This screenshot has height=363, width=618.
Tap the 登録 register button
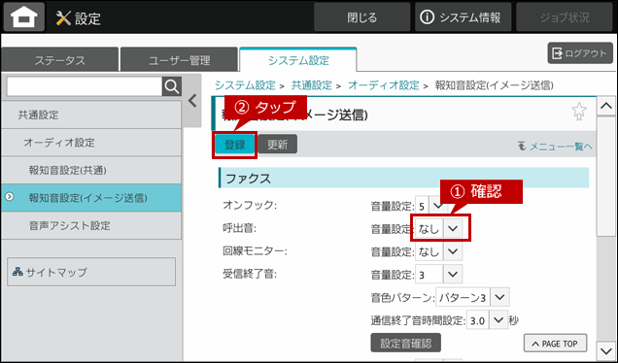234,145
